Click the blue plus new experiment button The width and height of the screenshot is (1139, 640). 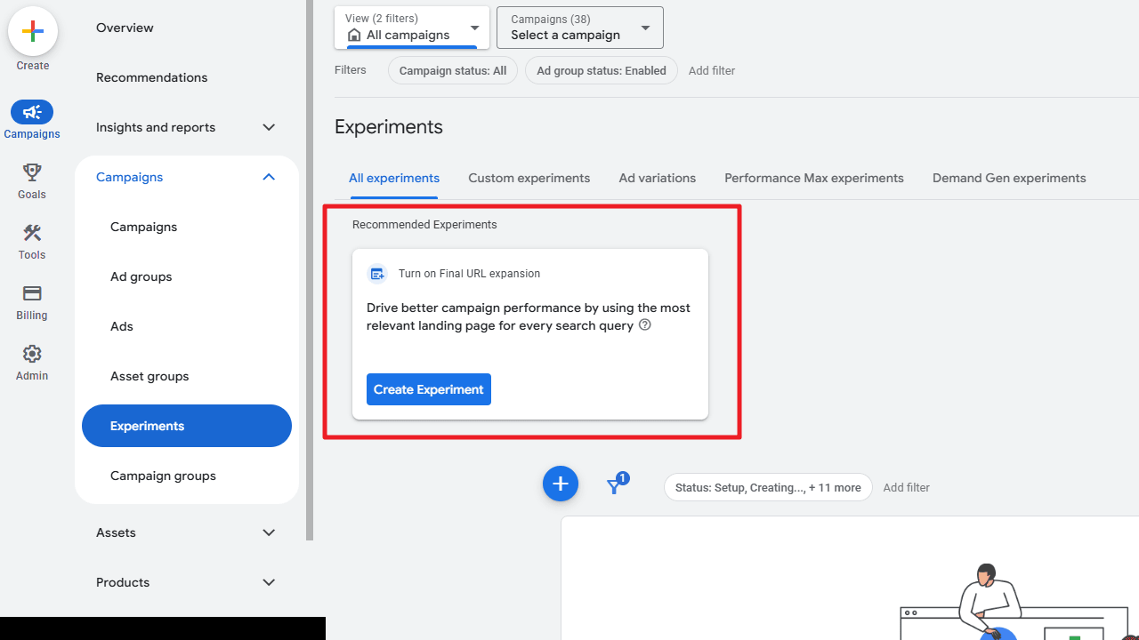click(561, 484)
